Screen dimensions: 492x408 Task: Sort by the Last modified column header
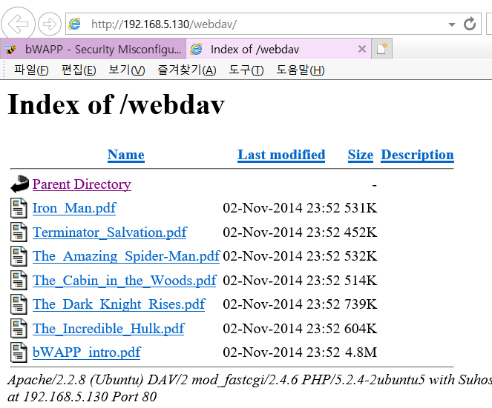[281, 155]
